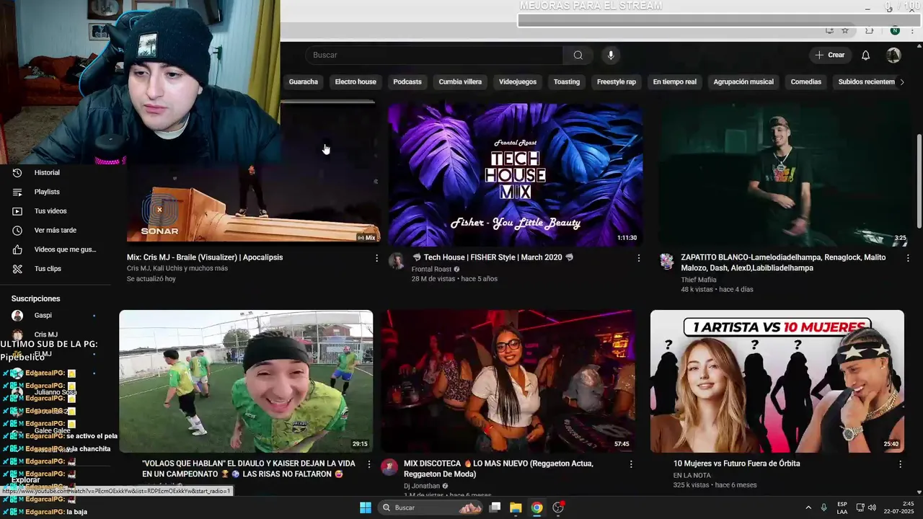The width and height of the screenshot is (923, 519).
Task: Play the soccer VOLAOS QUE HABLAN thumbnail
Action: [x=246, y=381]
